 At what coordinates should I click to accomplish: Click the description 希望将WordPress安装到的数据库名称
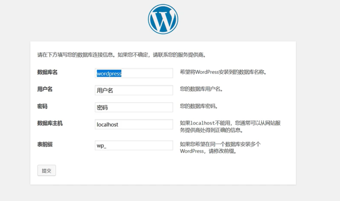[223, 72]
